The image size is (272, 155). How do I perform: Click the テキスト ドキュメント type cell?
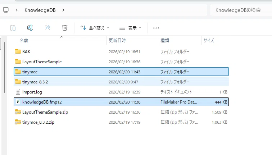[176, 92]
